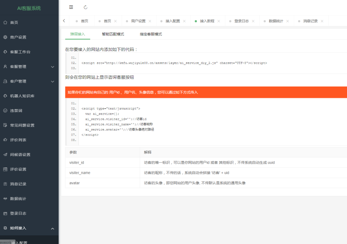The width and height of the screenshot is (347, 244).
Task: Close the 接入配置 tab
Action: (x=184, y=21)
